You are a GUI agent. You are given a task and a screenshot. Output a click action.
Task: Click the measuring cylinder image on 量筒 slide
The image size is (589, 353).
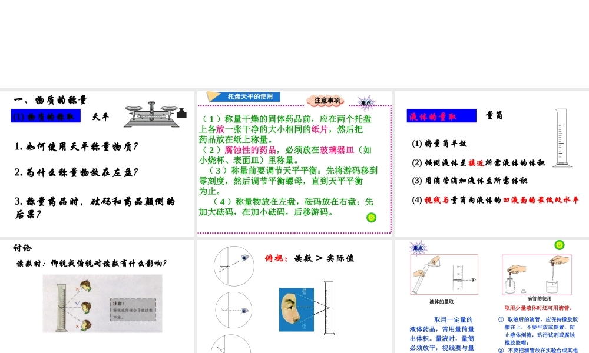[561, 138]
